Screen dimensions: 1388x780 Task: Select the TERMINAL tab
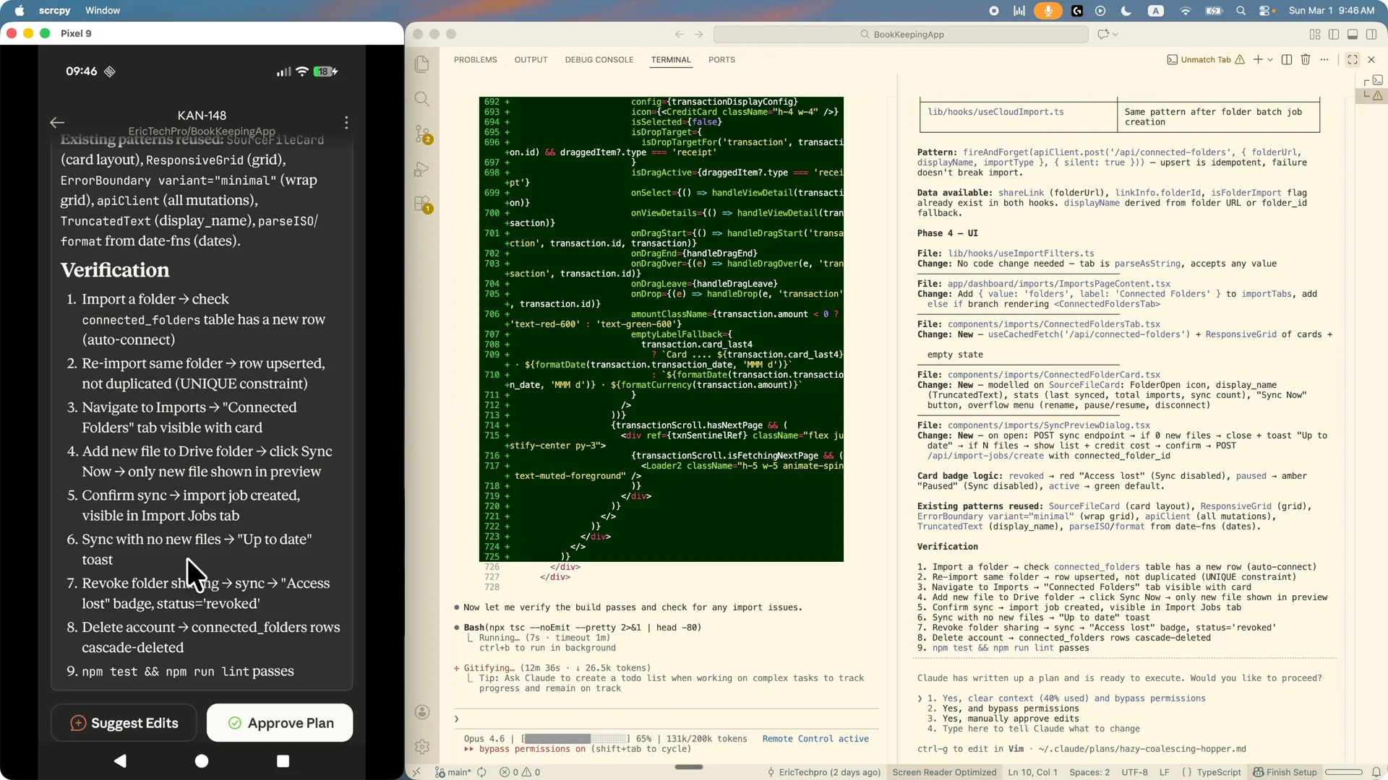671,60
